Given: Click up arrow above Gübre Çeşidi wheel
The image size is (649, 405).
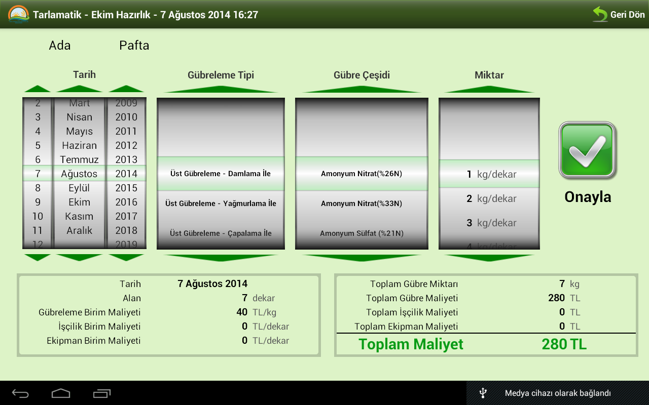Looking at the screenshot, I should [x=362, y=89].
